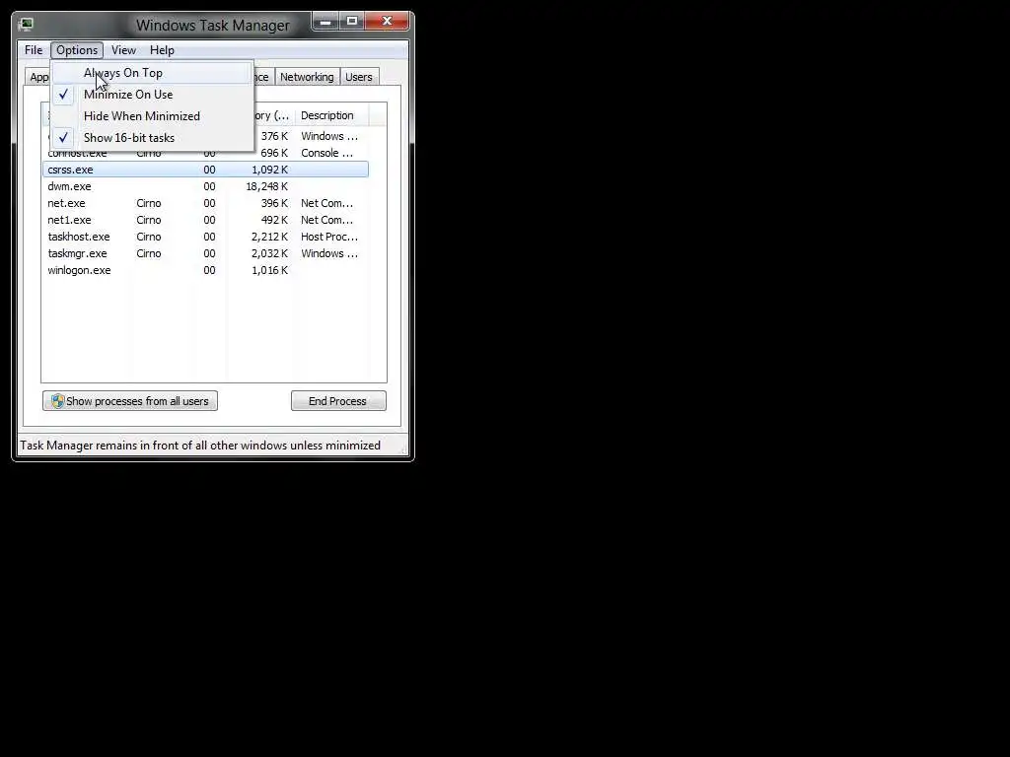Screen dimensions: 1010x757
Task: Click the 2,032 K memory value
Action: pos(269,253)
